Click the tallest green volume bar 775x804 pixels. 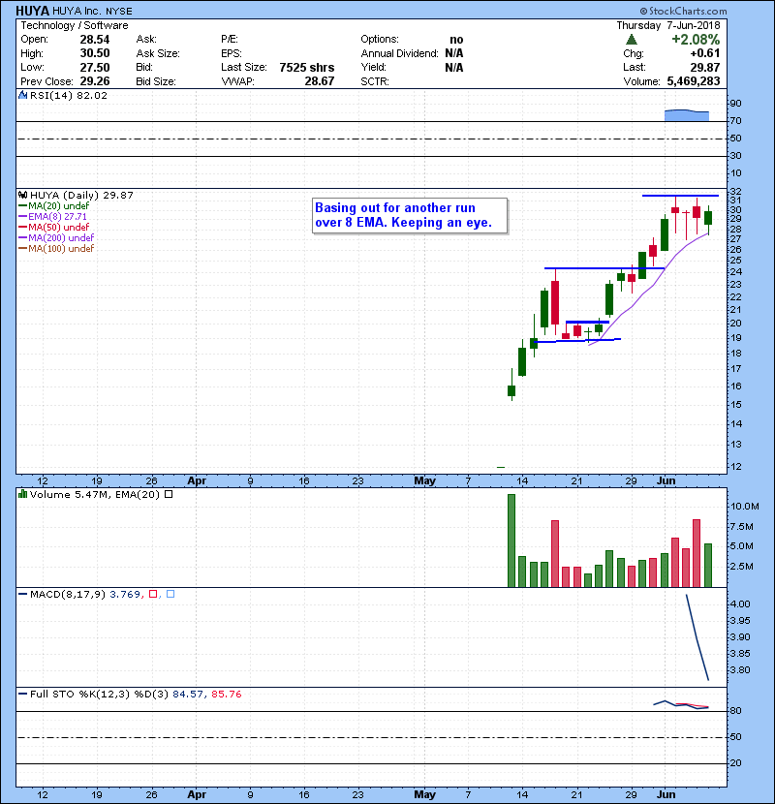point(511,541)
